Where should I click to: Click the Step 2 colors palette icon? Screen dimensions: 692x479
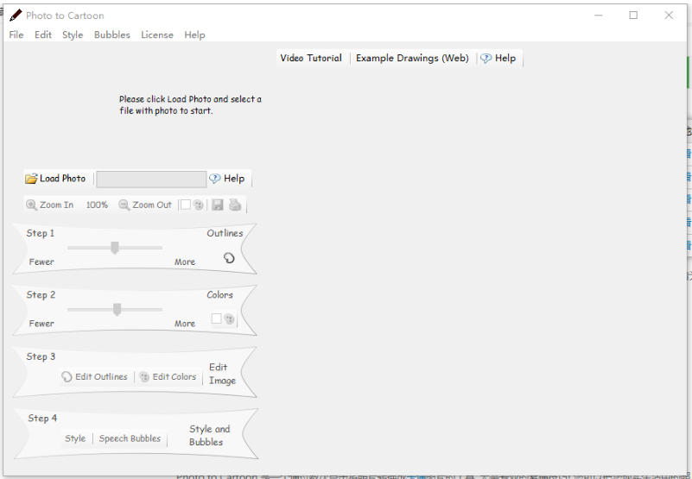(x=229, y=319)
